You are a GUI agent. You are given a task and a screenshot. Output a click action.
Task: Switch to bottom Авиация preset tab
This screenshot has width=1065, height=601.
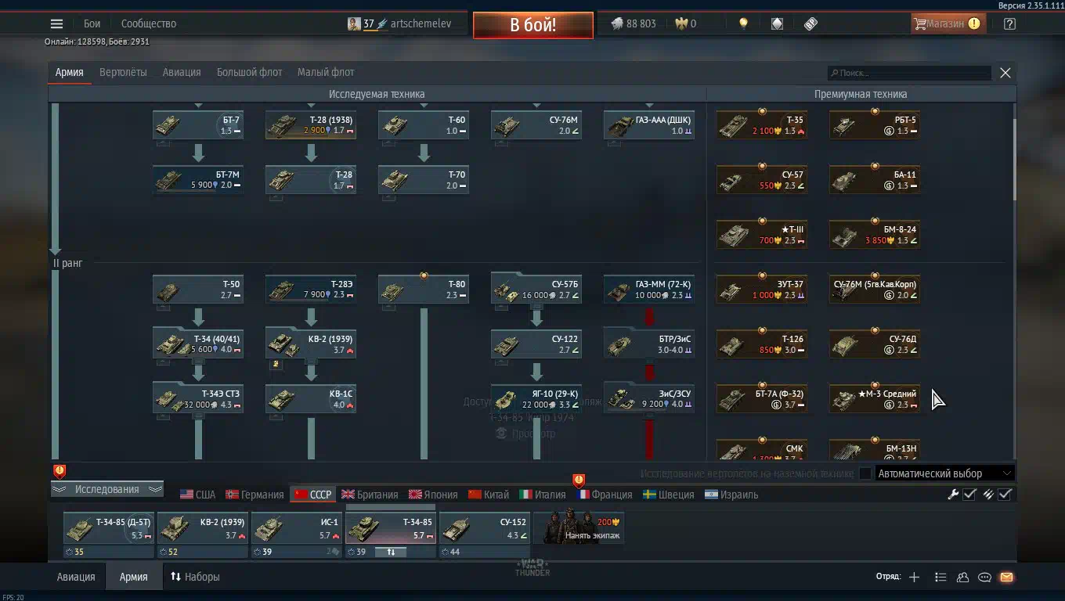point(76,577)
